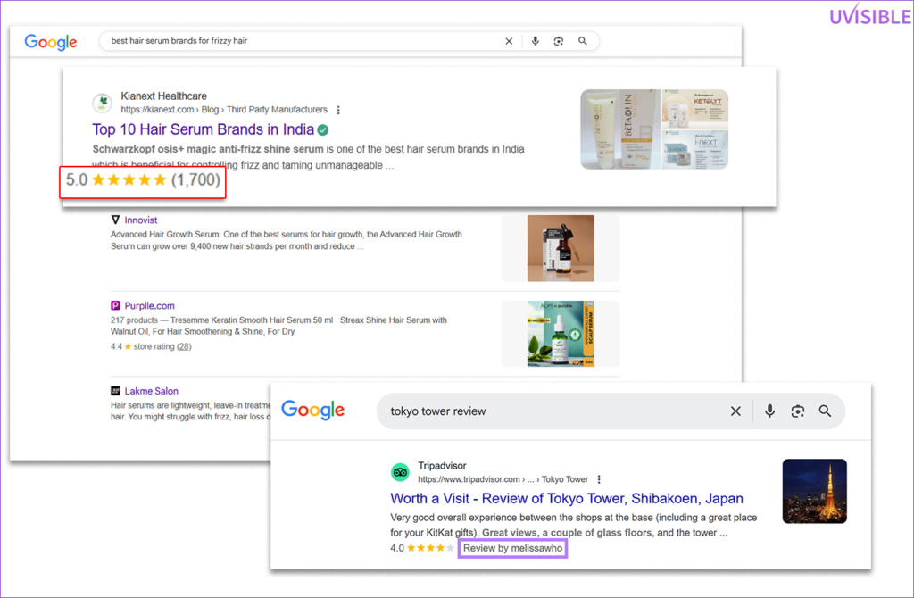Click the Purpple.com site icon
Screen dimensions: 914x598
[115, 305]
